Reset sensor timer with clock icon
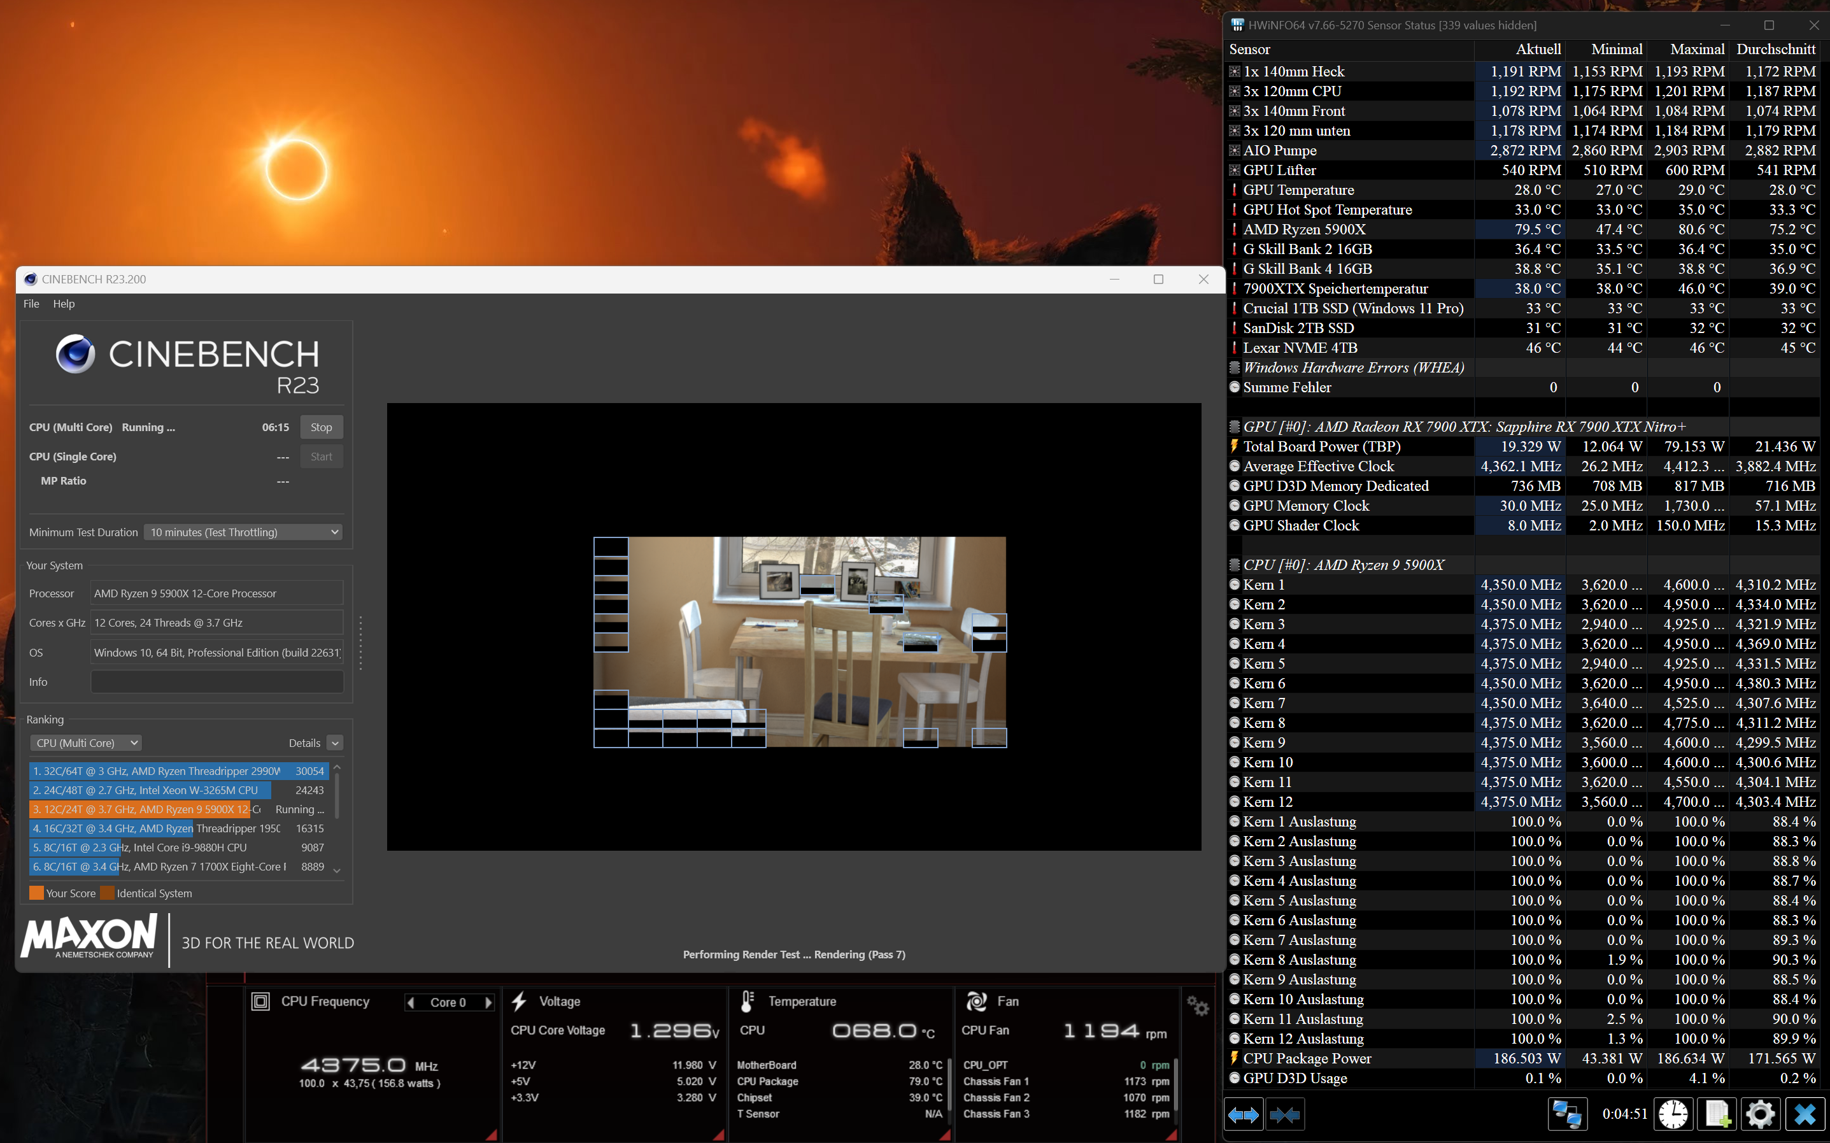This screenshot has height=1143, width=1830. point(1673,1114)
